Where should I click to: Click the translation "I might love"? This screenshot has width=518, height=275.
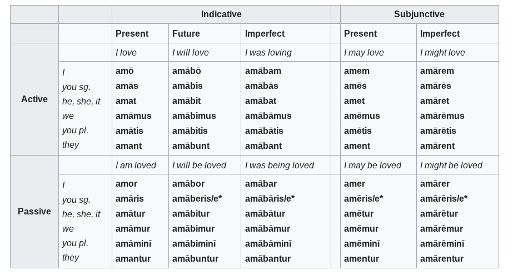(x=442, y=53)
